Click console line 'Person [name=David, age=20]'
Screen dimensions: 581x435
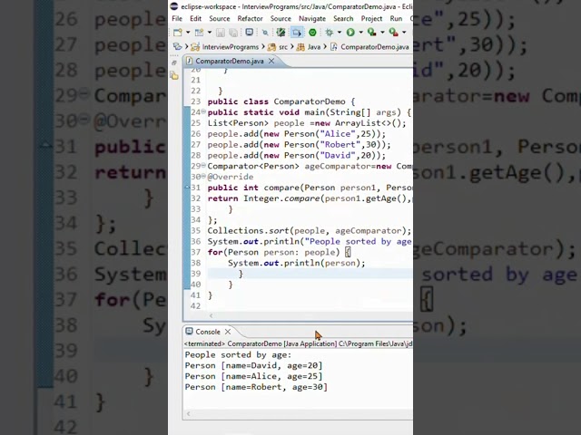tap(254, 365)
